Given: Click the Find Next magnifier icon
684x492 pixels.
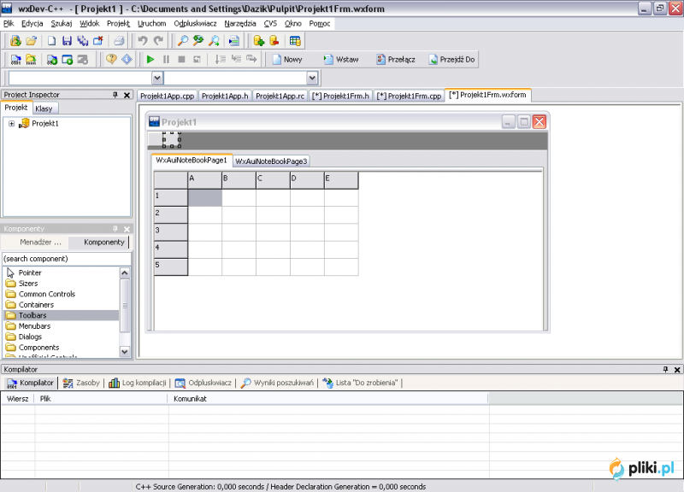Looking at the screenshot, I should tap(214, 41).
